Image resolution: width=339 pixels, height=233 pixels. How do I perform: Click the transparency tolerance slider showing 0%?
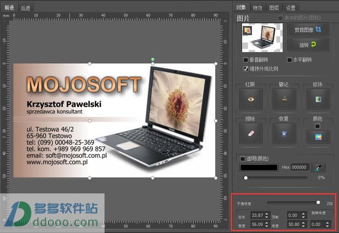click(276, 178)
